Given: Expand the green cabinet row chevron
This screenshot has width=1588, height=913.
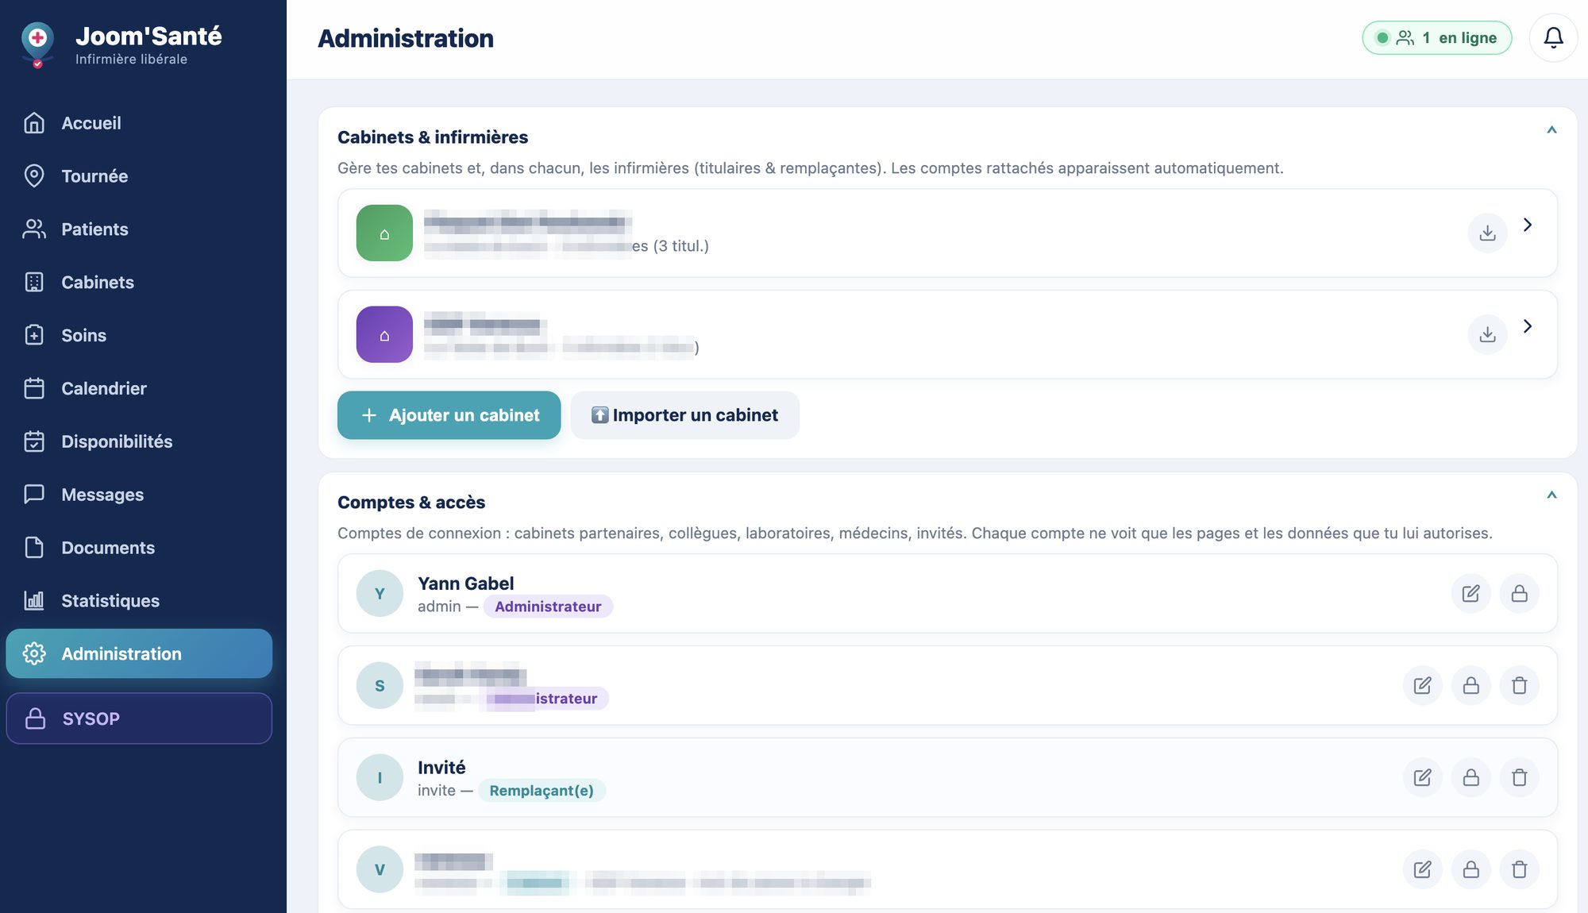Looking at the screenshot, I should coord(1528,225).
